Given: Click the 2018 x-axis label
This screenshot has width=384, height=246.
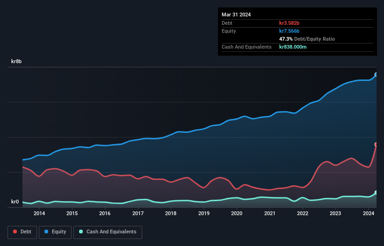Looking at the screenshot, I should click(x=171, y=213).
